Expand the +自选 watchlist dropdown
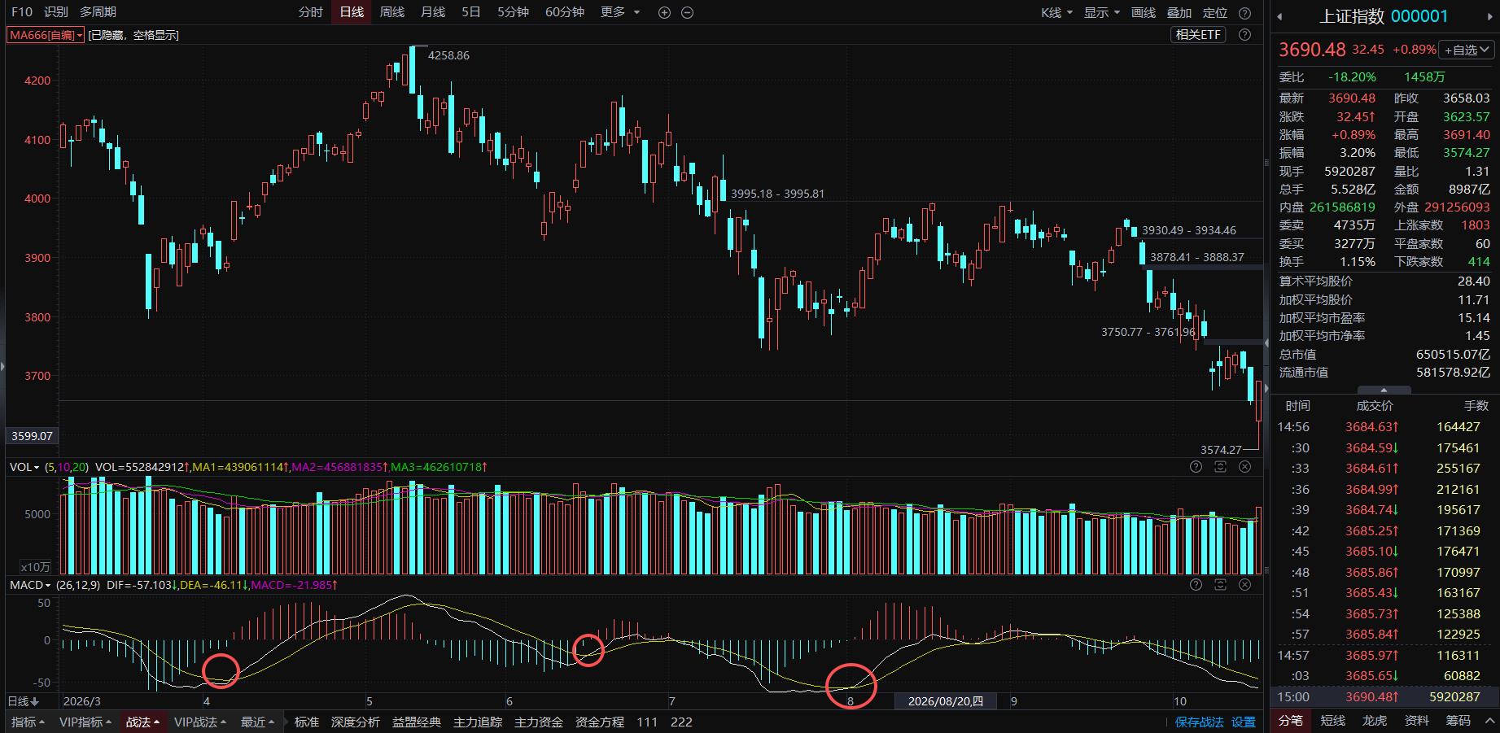This screenshot has height=733, width=1500. tap(1465, 50)
